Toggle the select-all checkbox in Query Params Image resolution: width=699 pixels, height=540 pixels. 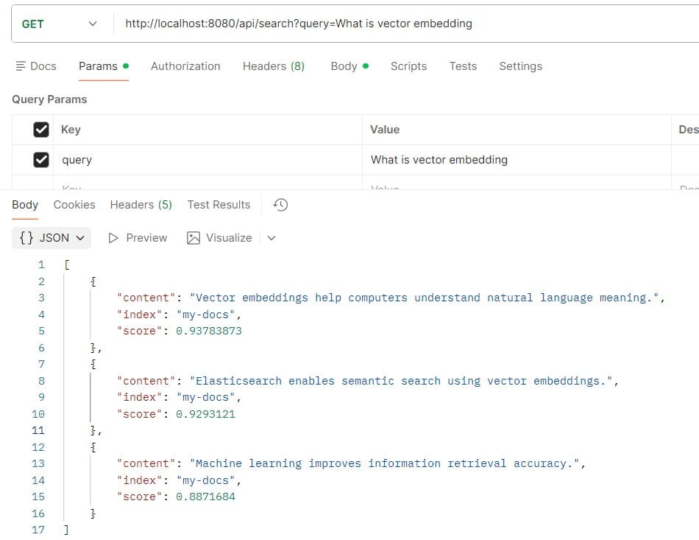41,130
